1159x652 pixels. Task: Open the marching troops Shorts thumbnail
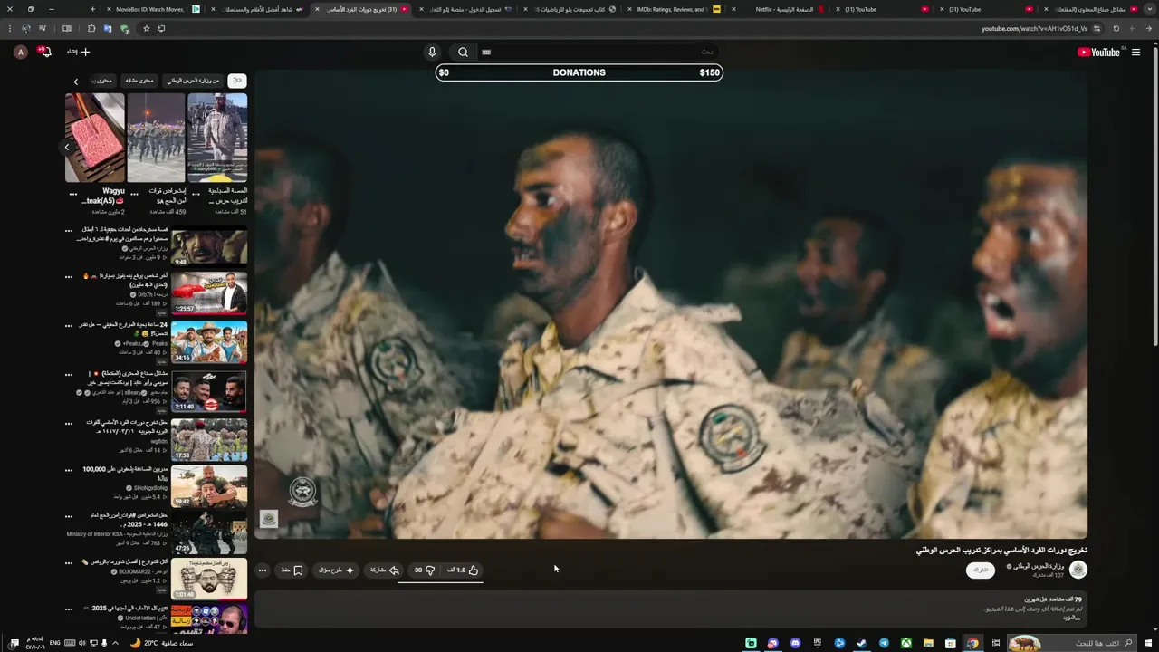(156, 138)
